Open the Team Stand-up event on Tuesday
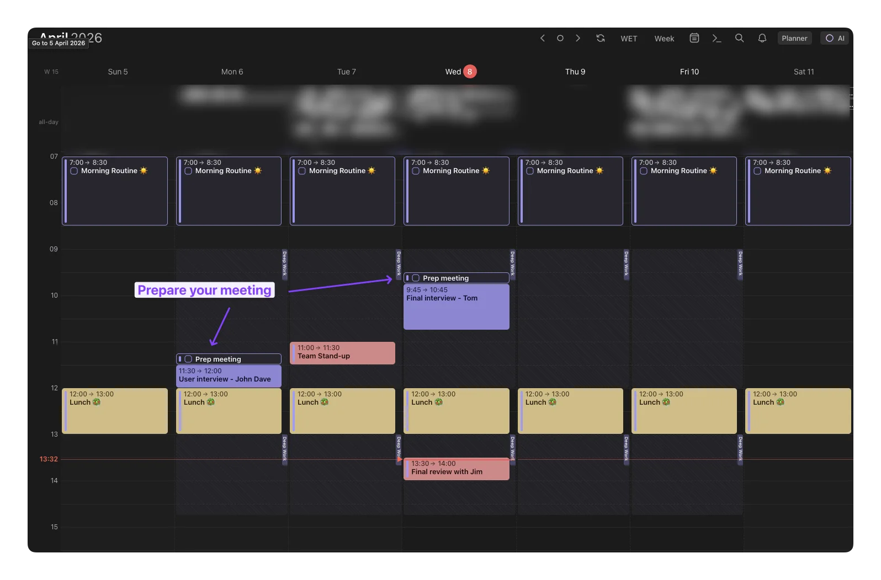This screenshot has height=580, width=881. [342, 353]
